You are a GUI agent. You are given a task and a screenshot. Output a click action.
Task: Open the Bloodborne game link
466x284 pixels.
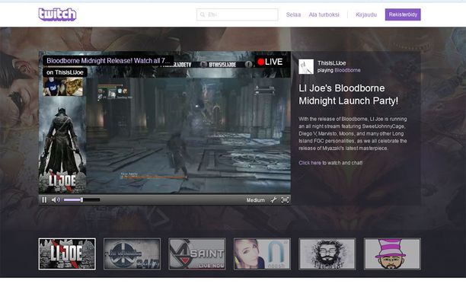point(347,70)
